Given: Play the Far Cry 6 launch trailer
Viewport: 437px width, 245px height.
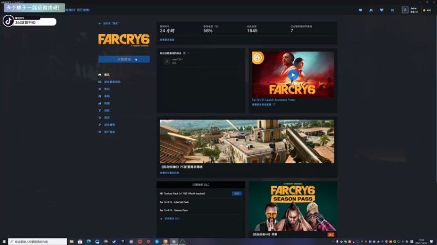Looking at the screenshot, I should click(293, 75).
